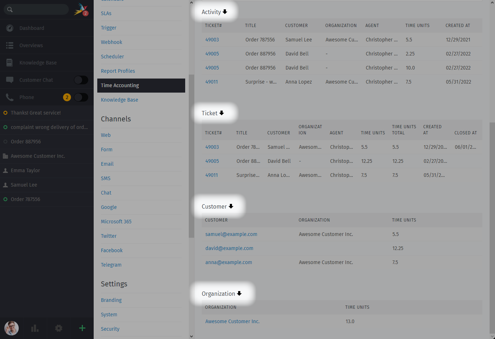495x339 pixels.
Task: Open the Samuel Lee user tab
Action: pyautogui.click(x=47, y=185)
